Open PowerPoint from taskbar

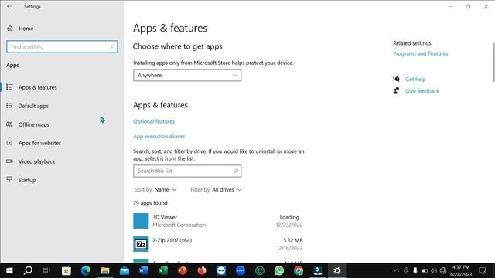coord(183,270)
